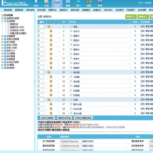The height and width of the screenshot is (153, 153).
Task: Check the checkbox in the ID 2 row
Action: [71, 31]
